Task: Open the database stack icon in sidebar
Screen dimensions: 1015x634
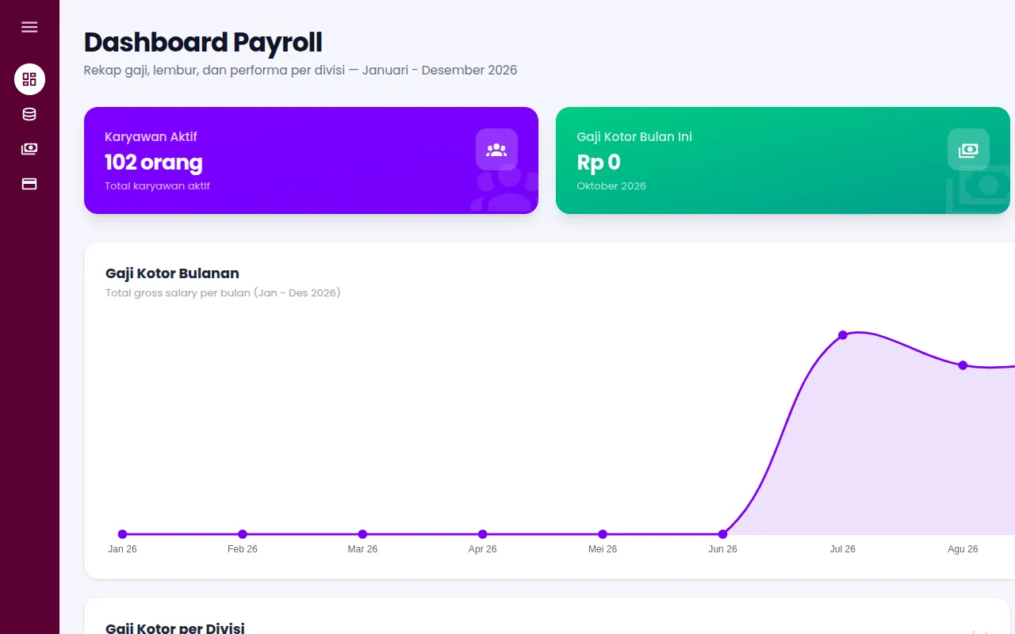Action: 29,114
